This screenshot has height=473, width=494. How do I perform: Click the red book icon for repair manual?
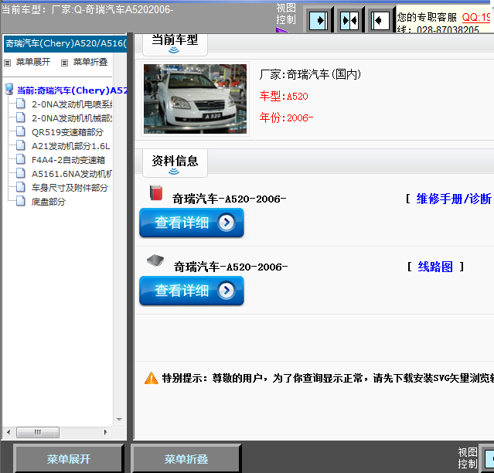[x=156, y=193]
